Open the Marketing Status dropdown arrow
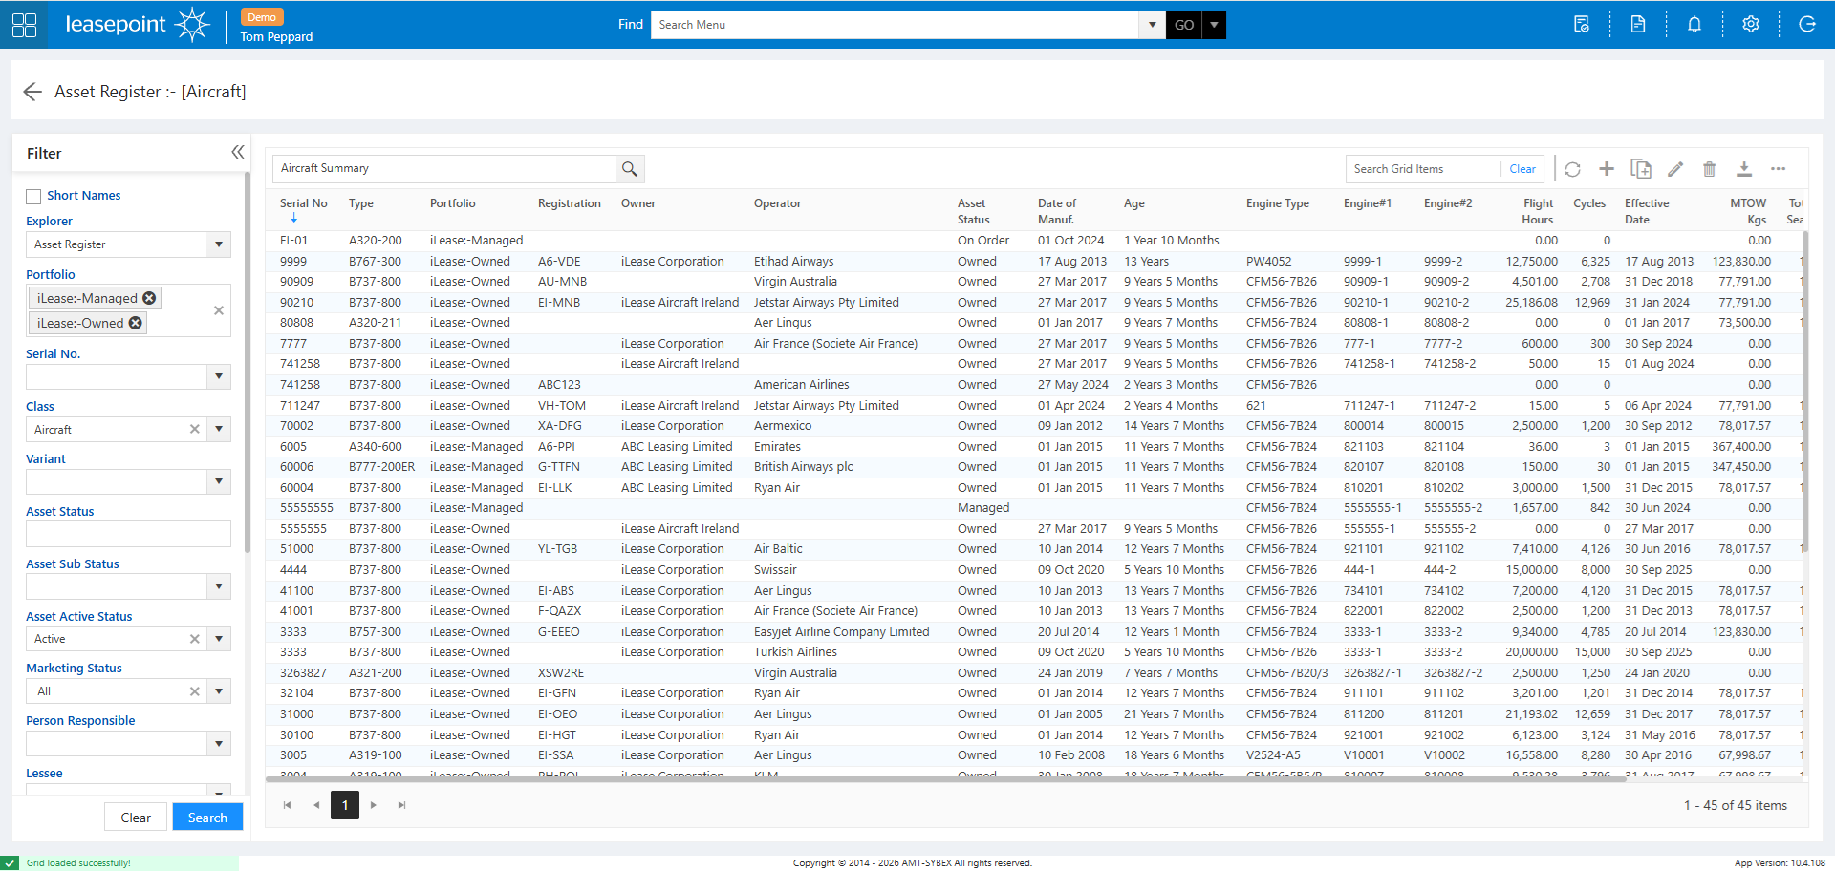 [219, 691]
